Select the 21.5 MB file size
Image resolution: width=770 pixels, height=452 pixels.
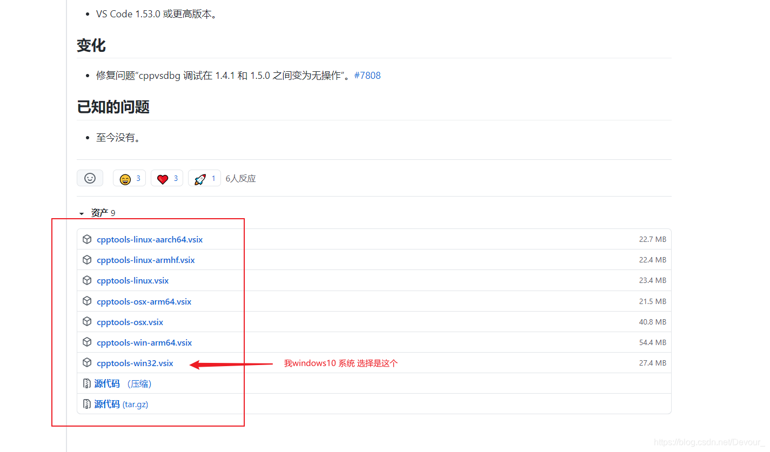[652, 301]
